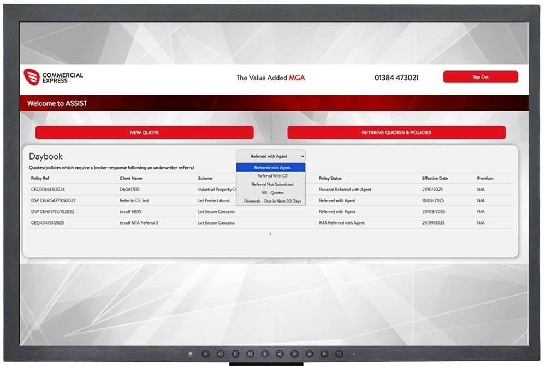Select 'Referred with Agent' dropdown option
Viewport: 546px width, 366px height.
click(x=271, y=168)
